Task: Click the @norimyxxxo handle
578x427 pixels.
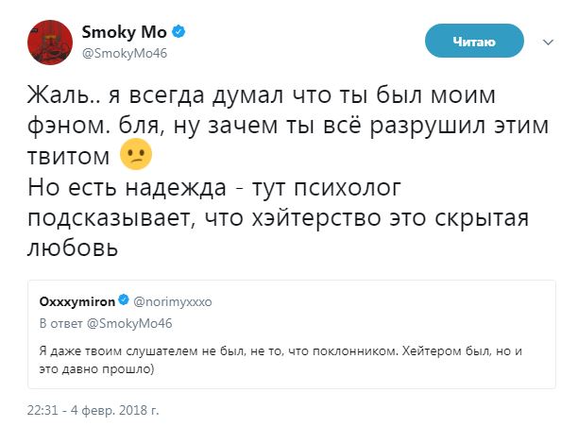Action: tap(178, 301)
